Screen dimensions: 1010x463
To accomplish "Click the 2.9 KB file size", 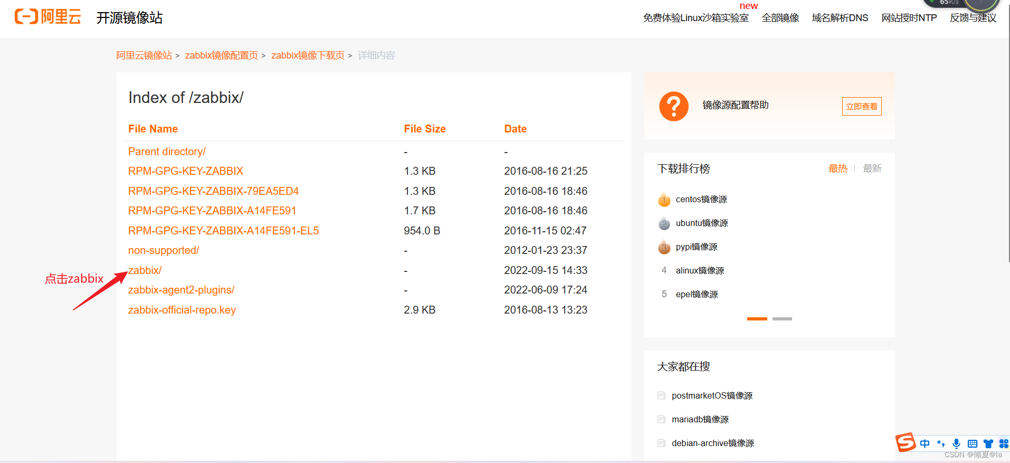I will coord(420,310).
